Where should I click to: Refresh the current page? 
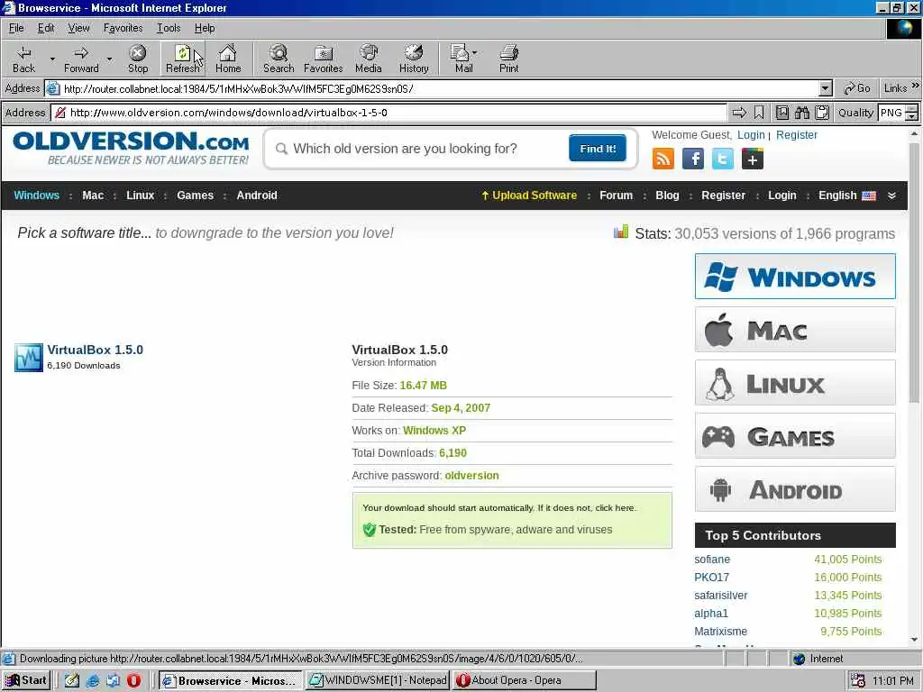click(x=182, y=59)
